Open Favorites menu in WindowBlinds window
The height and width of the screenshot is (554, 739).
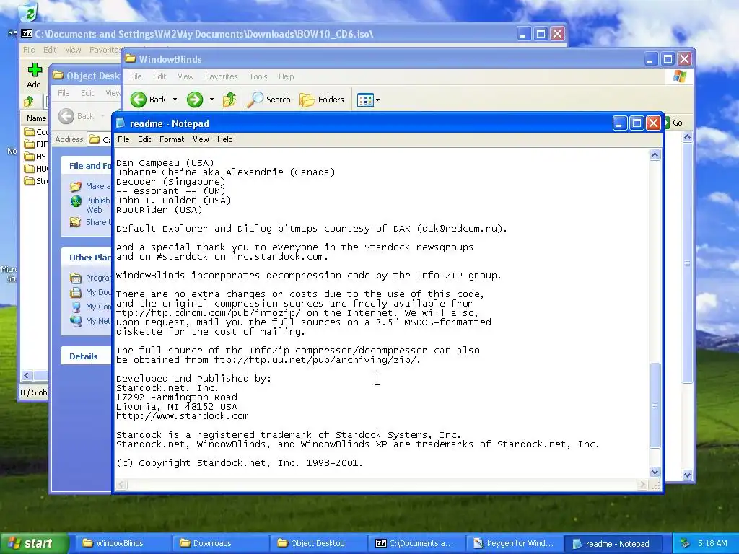pos(221,76)
